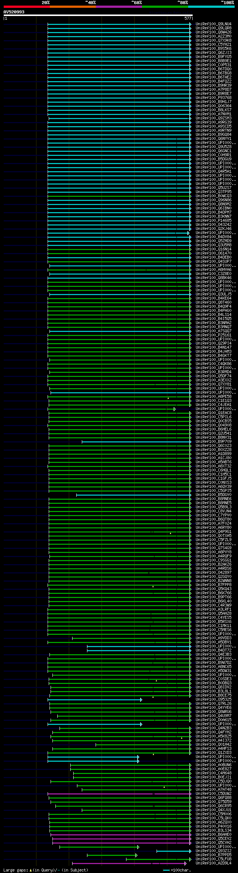
Task: Select hit label UniRef100_A8XT32
Action: [x=213, y=466]
